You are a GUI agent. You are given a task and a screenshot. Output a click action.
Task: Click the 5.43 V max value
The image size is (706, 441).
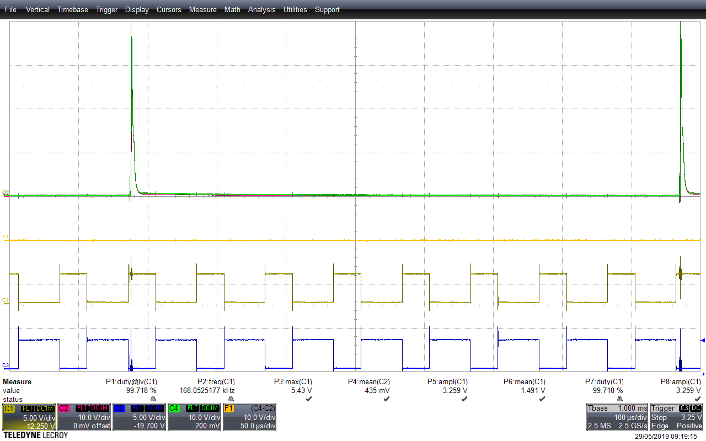(302, 390)
